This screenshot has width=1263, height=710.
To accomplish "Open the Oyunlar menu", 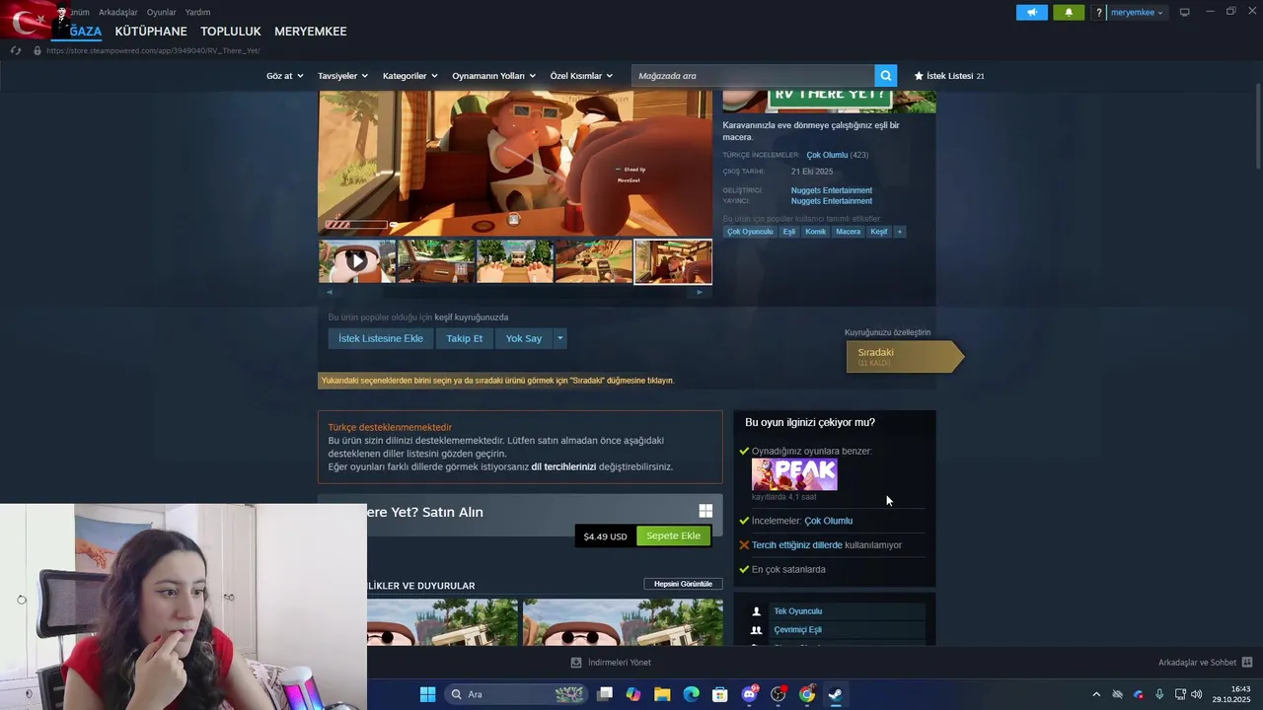I will coord(161,13).
